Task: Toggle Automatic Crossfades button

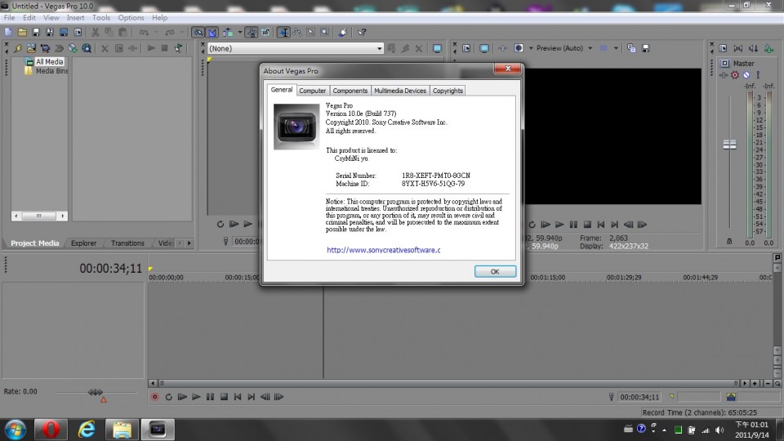Action: click(x=212, y=33)
